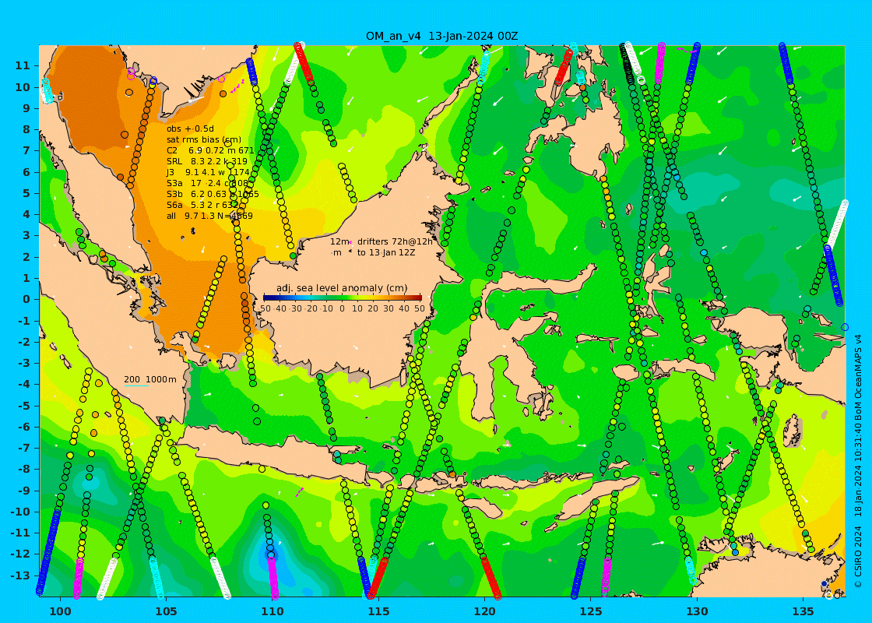Pick the J3 satellite statistics row
Screen dimensions: 872x623
point(208,172)
